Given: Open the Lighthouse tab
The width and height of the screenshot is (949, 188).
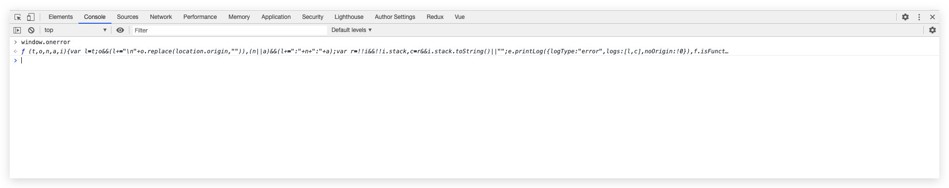Looking at the screenshot, I should tap(349, 17).
